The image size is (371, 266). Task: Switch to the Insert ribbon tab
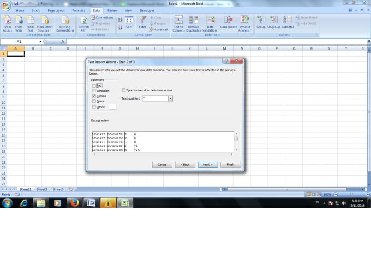point(35,11)
